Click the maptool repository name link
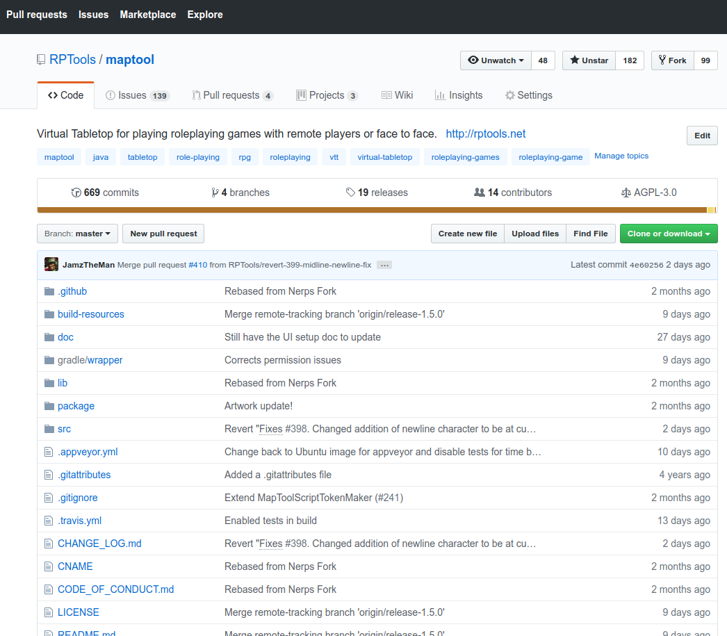The width and height of the screenshot is (727, 636). click(x=130, y=60)
